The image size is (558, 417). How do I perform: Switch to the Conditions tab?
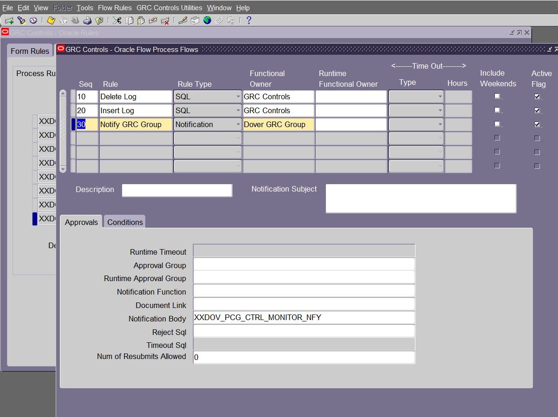pyautogui.click(x=125, y=222)
